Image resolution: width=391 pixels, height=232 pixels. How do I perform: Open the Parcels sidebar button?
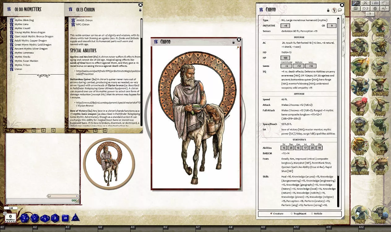380,107
